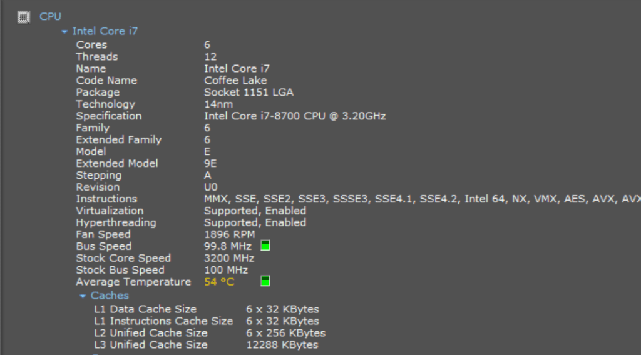The width and height of the screenshot is (641, 355).
Task: Select the Socket 1151 LGA package value
Action: (249, 92)
